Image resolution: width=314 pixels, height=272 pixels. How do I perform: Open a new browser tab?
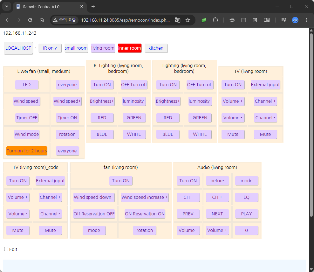click(93, 7)
